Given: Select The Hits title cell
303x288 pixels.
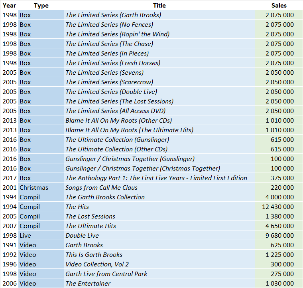Looking at the screenshot, I should (x=159, y=207).
